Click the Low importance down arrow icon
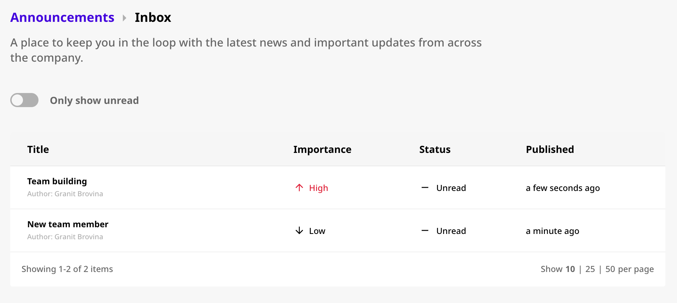Image resolution: width=677 pixels, height=303 pixels. [x=299, y=231]
